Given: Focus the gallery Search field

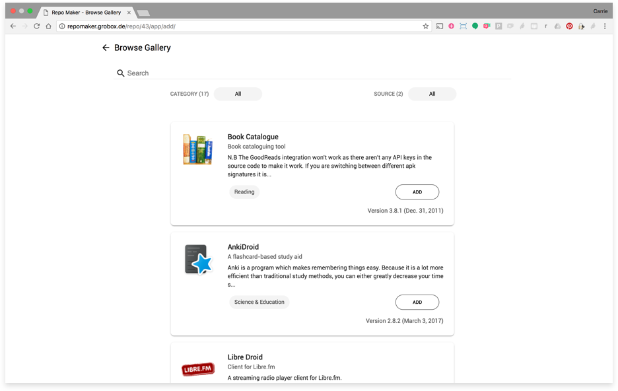Looking at the screenshot, I should pos(317,73).
